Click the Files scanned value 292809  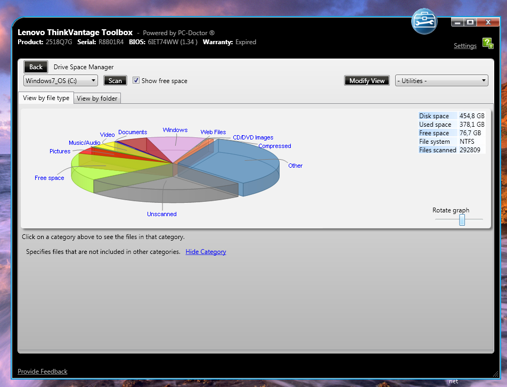pos(470,150)
